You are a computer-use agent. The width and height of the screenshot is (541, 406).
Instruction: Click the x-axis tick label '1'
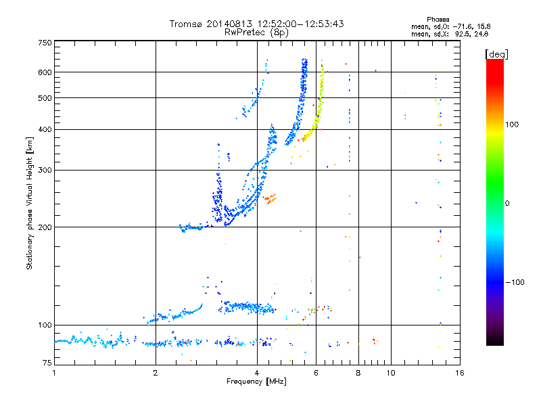point(54,373)
